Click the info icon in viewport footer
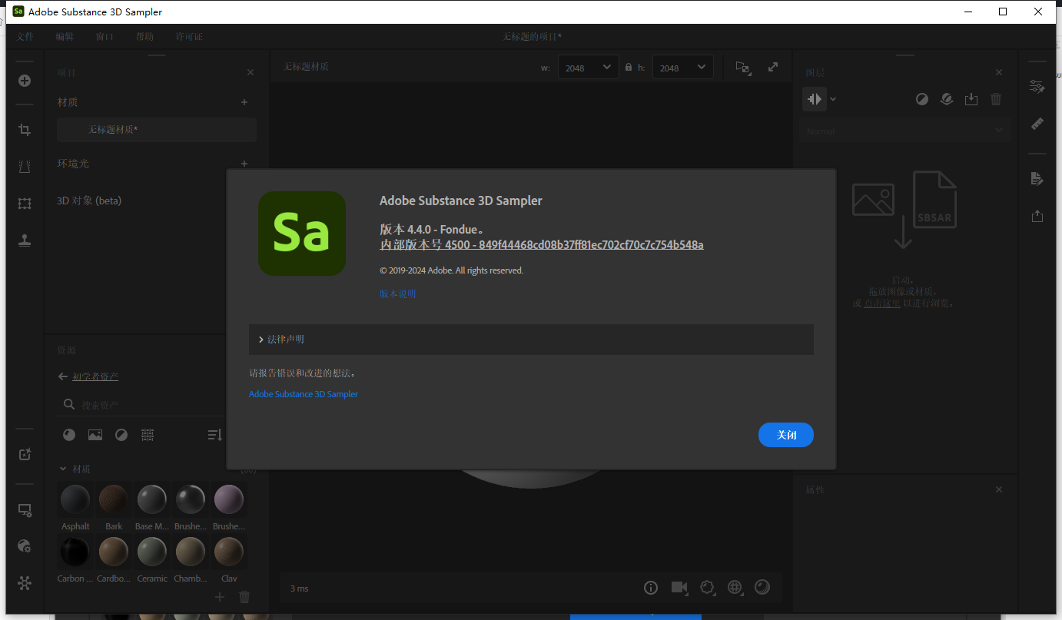 pyautogui.click(x=651, y=588)
